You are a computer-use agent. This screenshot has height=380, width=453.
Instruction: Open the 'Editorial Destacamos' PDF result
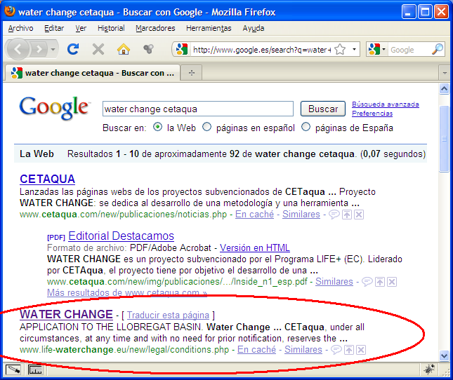tap(121, 236)
